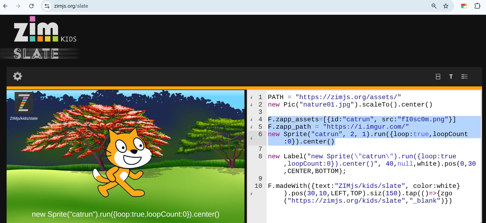
Task: Click the gutter marker on line 1
Action: point(251,97)
